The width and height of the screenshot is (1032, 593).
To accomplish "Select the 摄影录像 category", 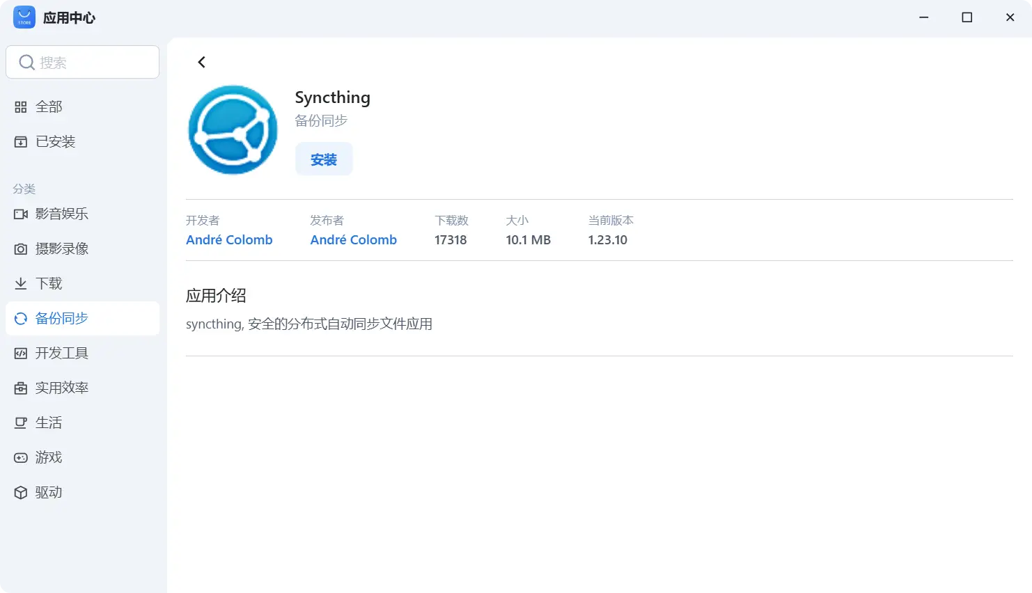I will coord(82,248).
